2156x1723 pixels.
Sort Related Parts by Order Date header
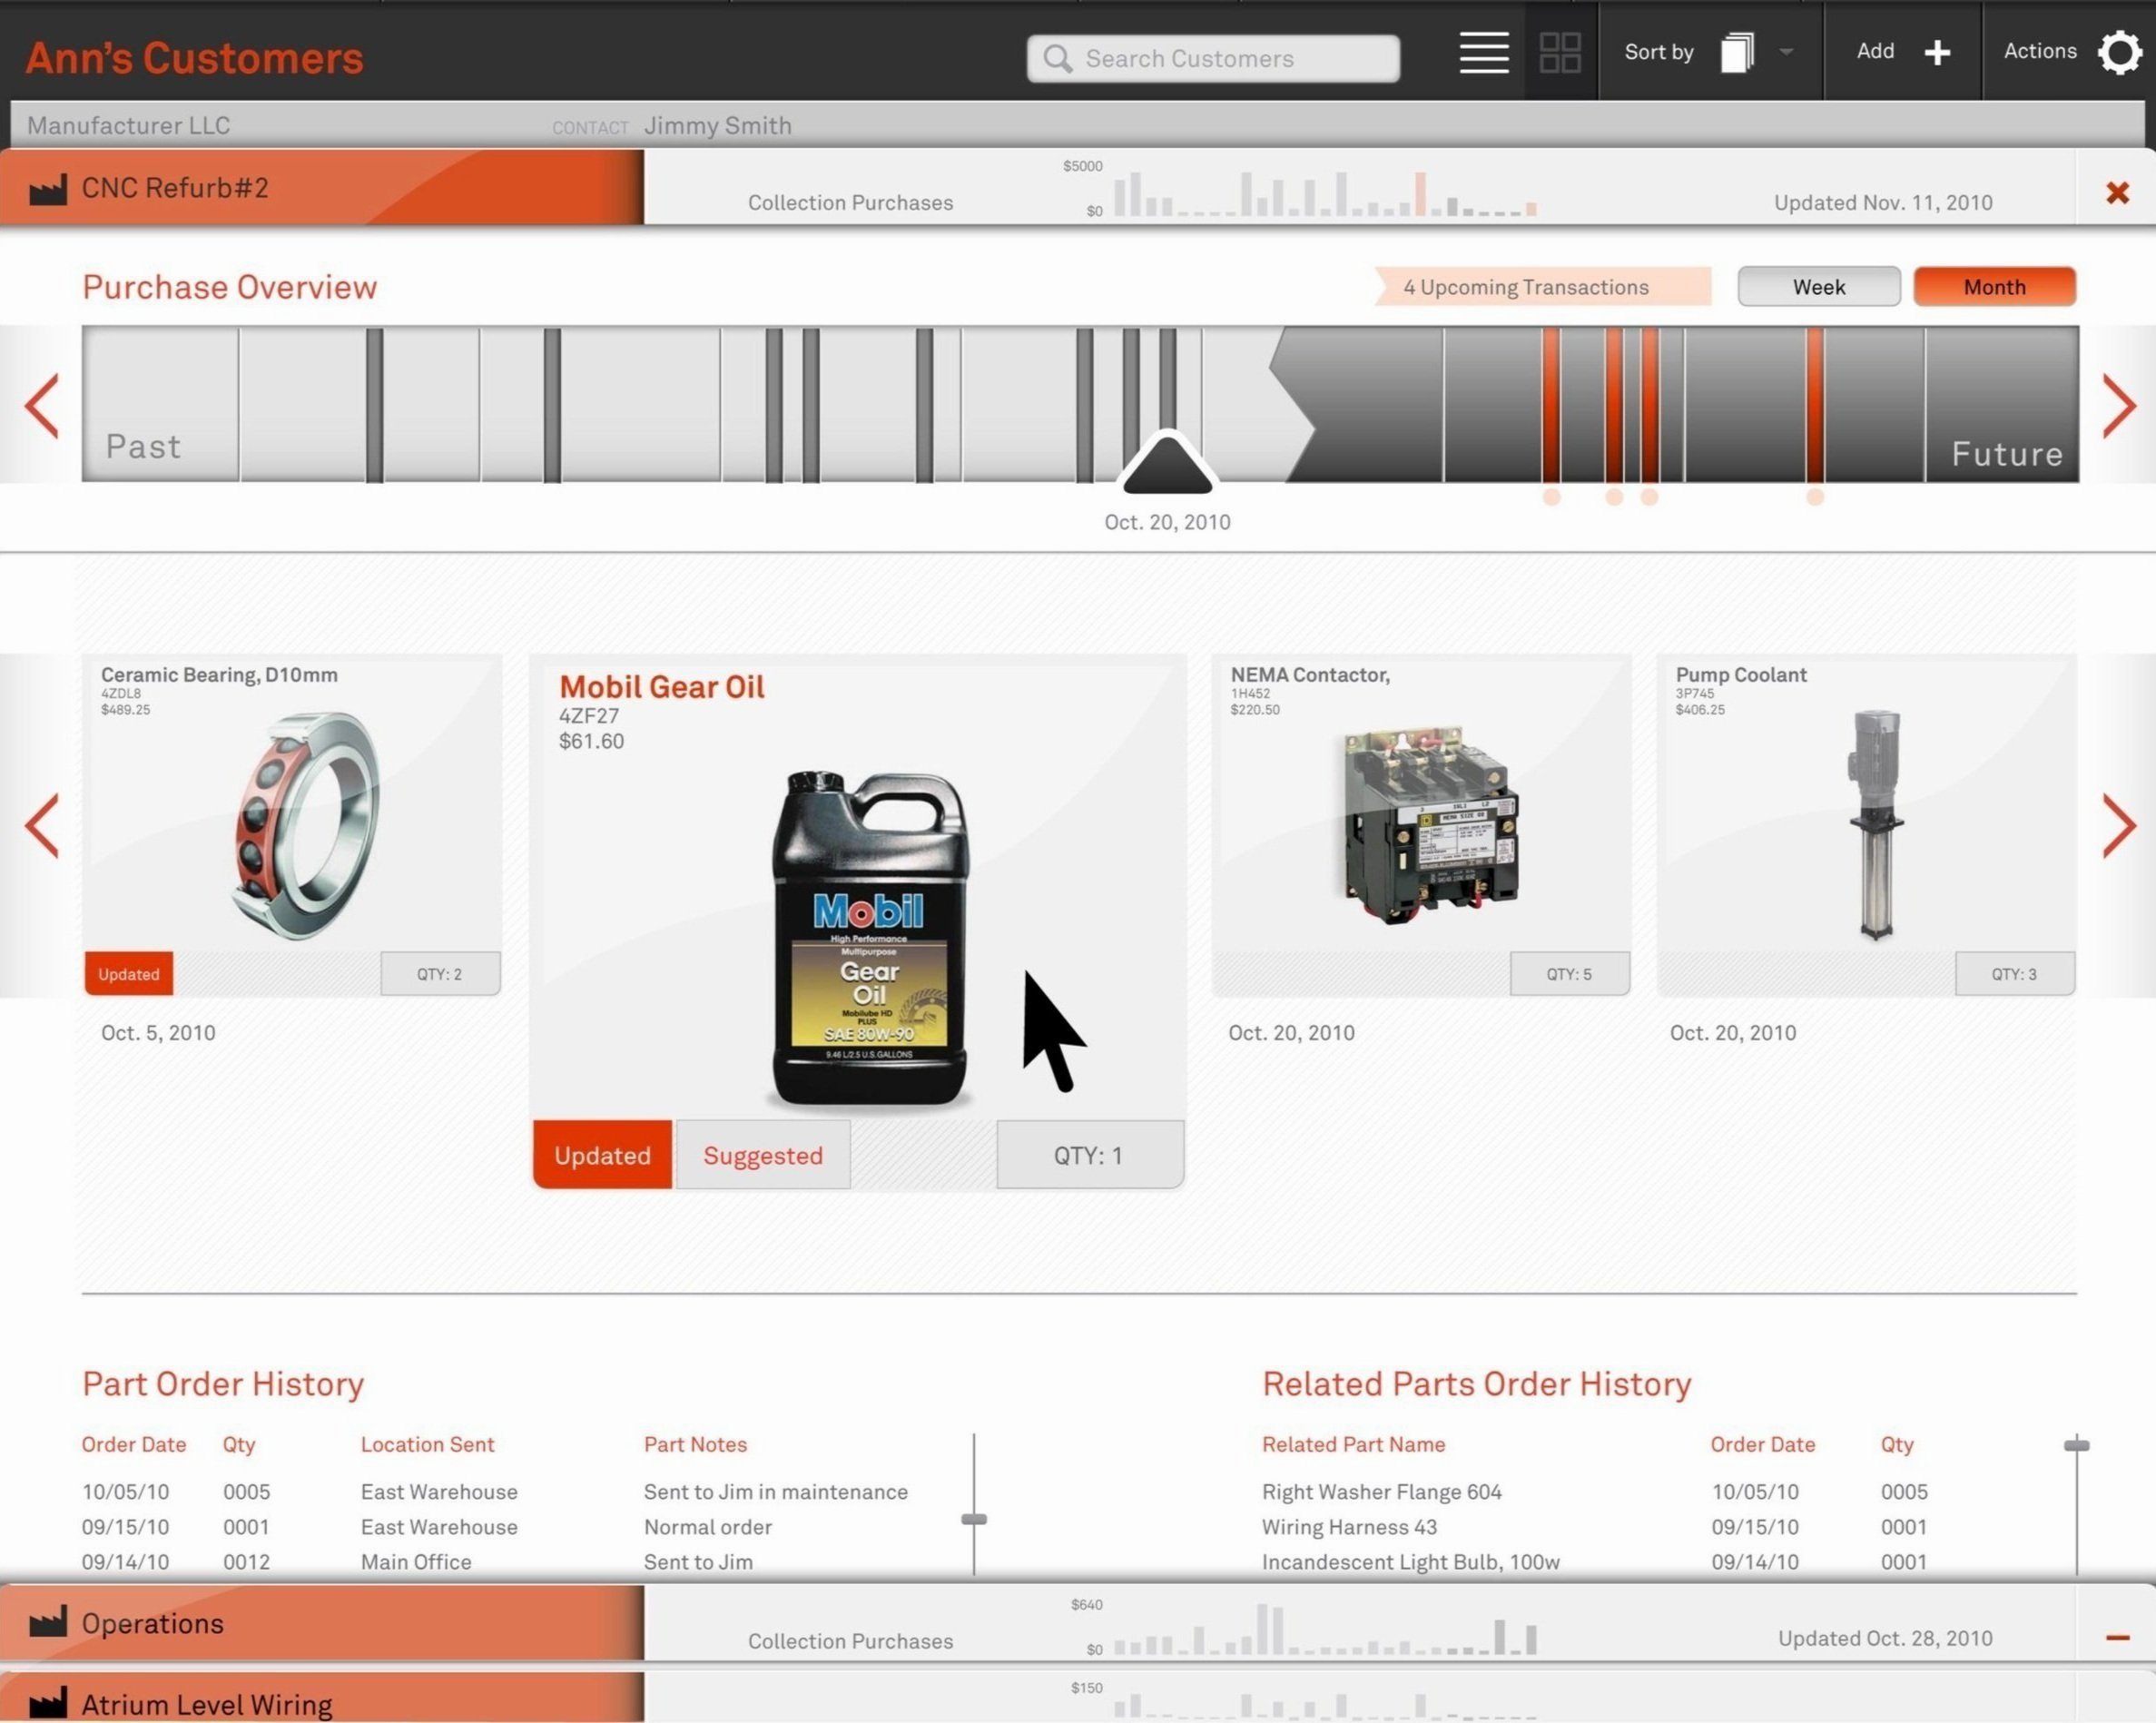pyautogui.click(x=1762, y=1444)
